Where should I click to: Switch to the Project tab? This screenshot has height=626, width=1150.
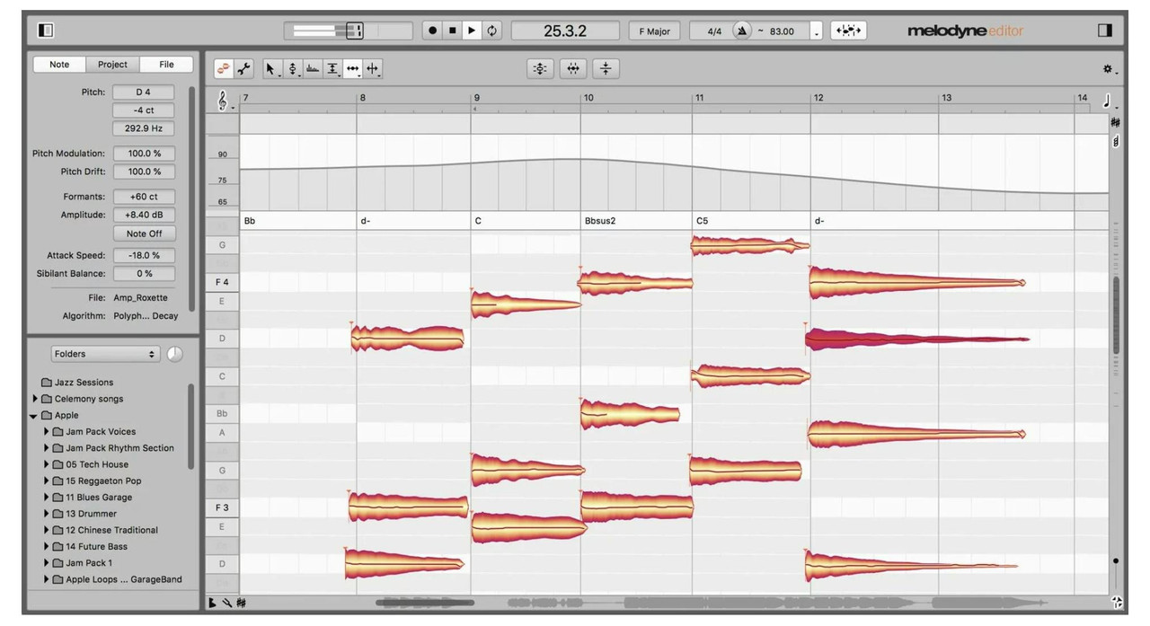111,64
